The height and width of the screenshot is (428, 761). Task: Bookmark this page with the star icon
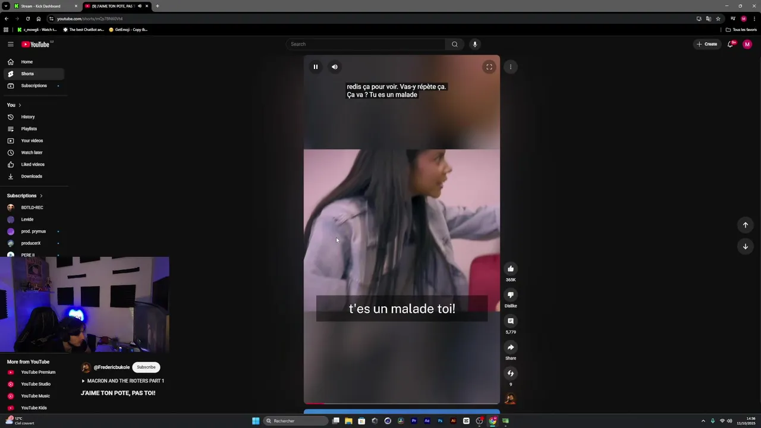(718, 18)
